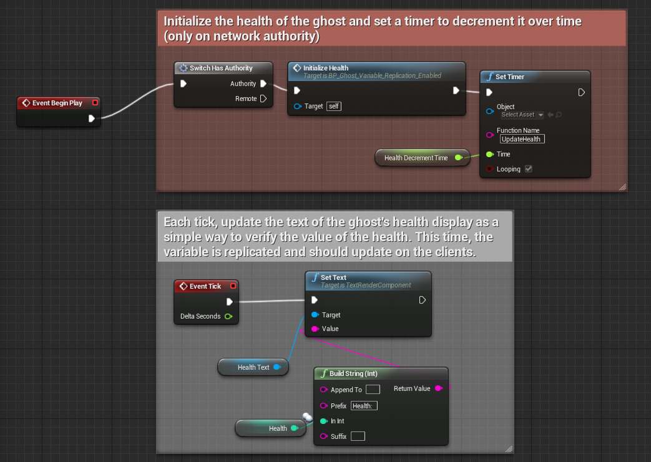
Task: Select the Health Text variable node
Action: (x=253, y=367)
